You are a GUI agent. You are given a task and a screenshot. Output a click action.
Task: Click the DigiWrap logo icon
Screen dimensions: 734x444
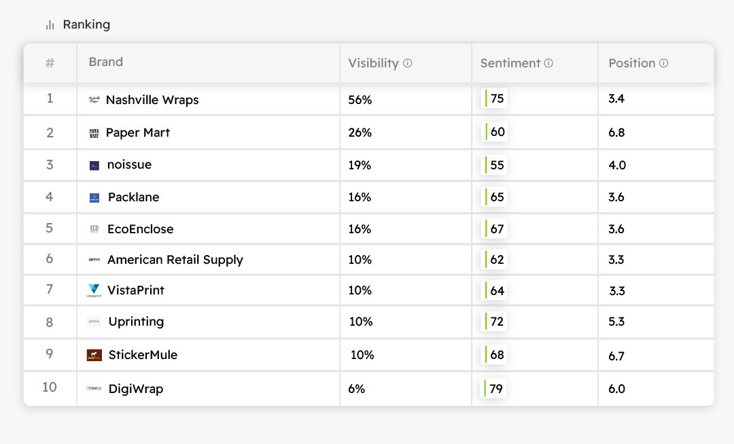point(94,389)
